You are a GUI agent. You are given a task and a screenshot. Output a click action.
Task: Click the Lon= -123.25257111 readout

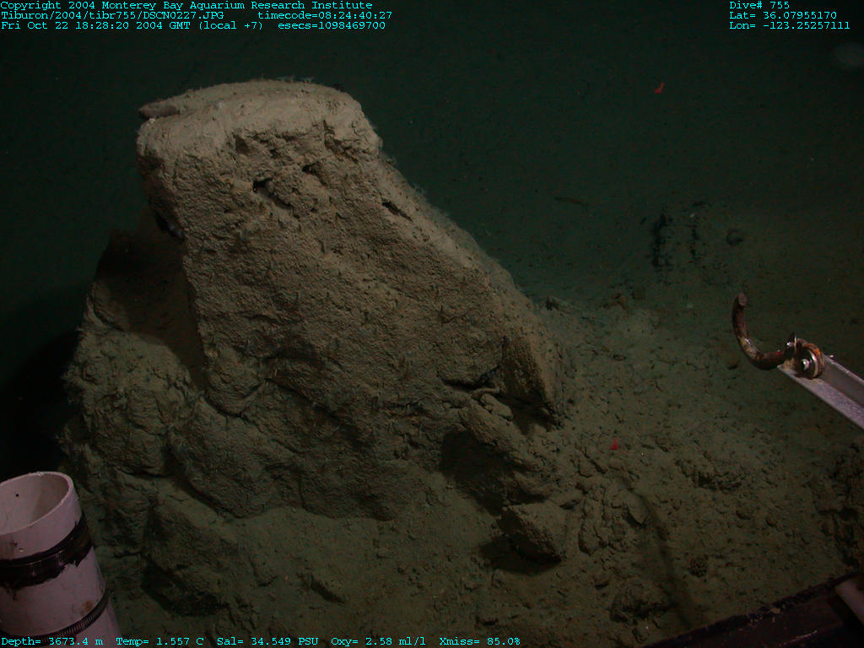789,25
